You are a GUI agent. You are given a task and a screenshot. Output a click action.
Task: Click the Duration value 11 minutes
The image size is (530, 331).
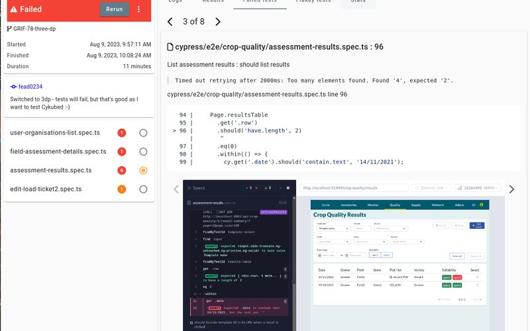point(137,66)
